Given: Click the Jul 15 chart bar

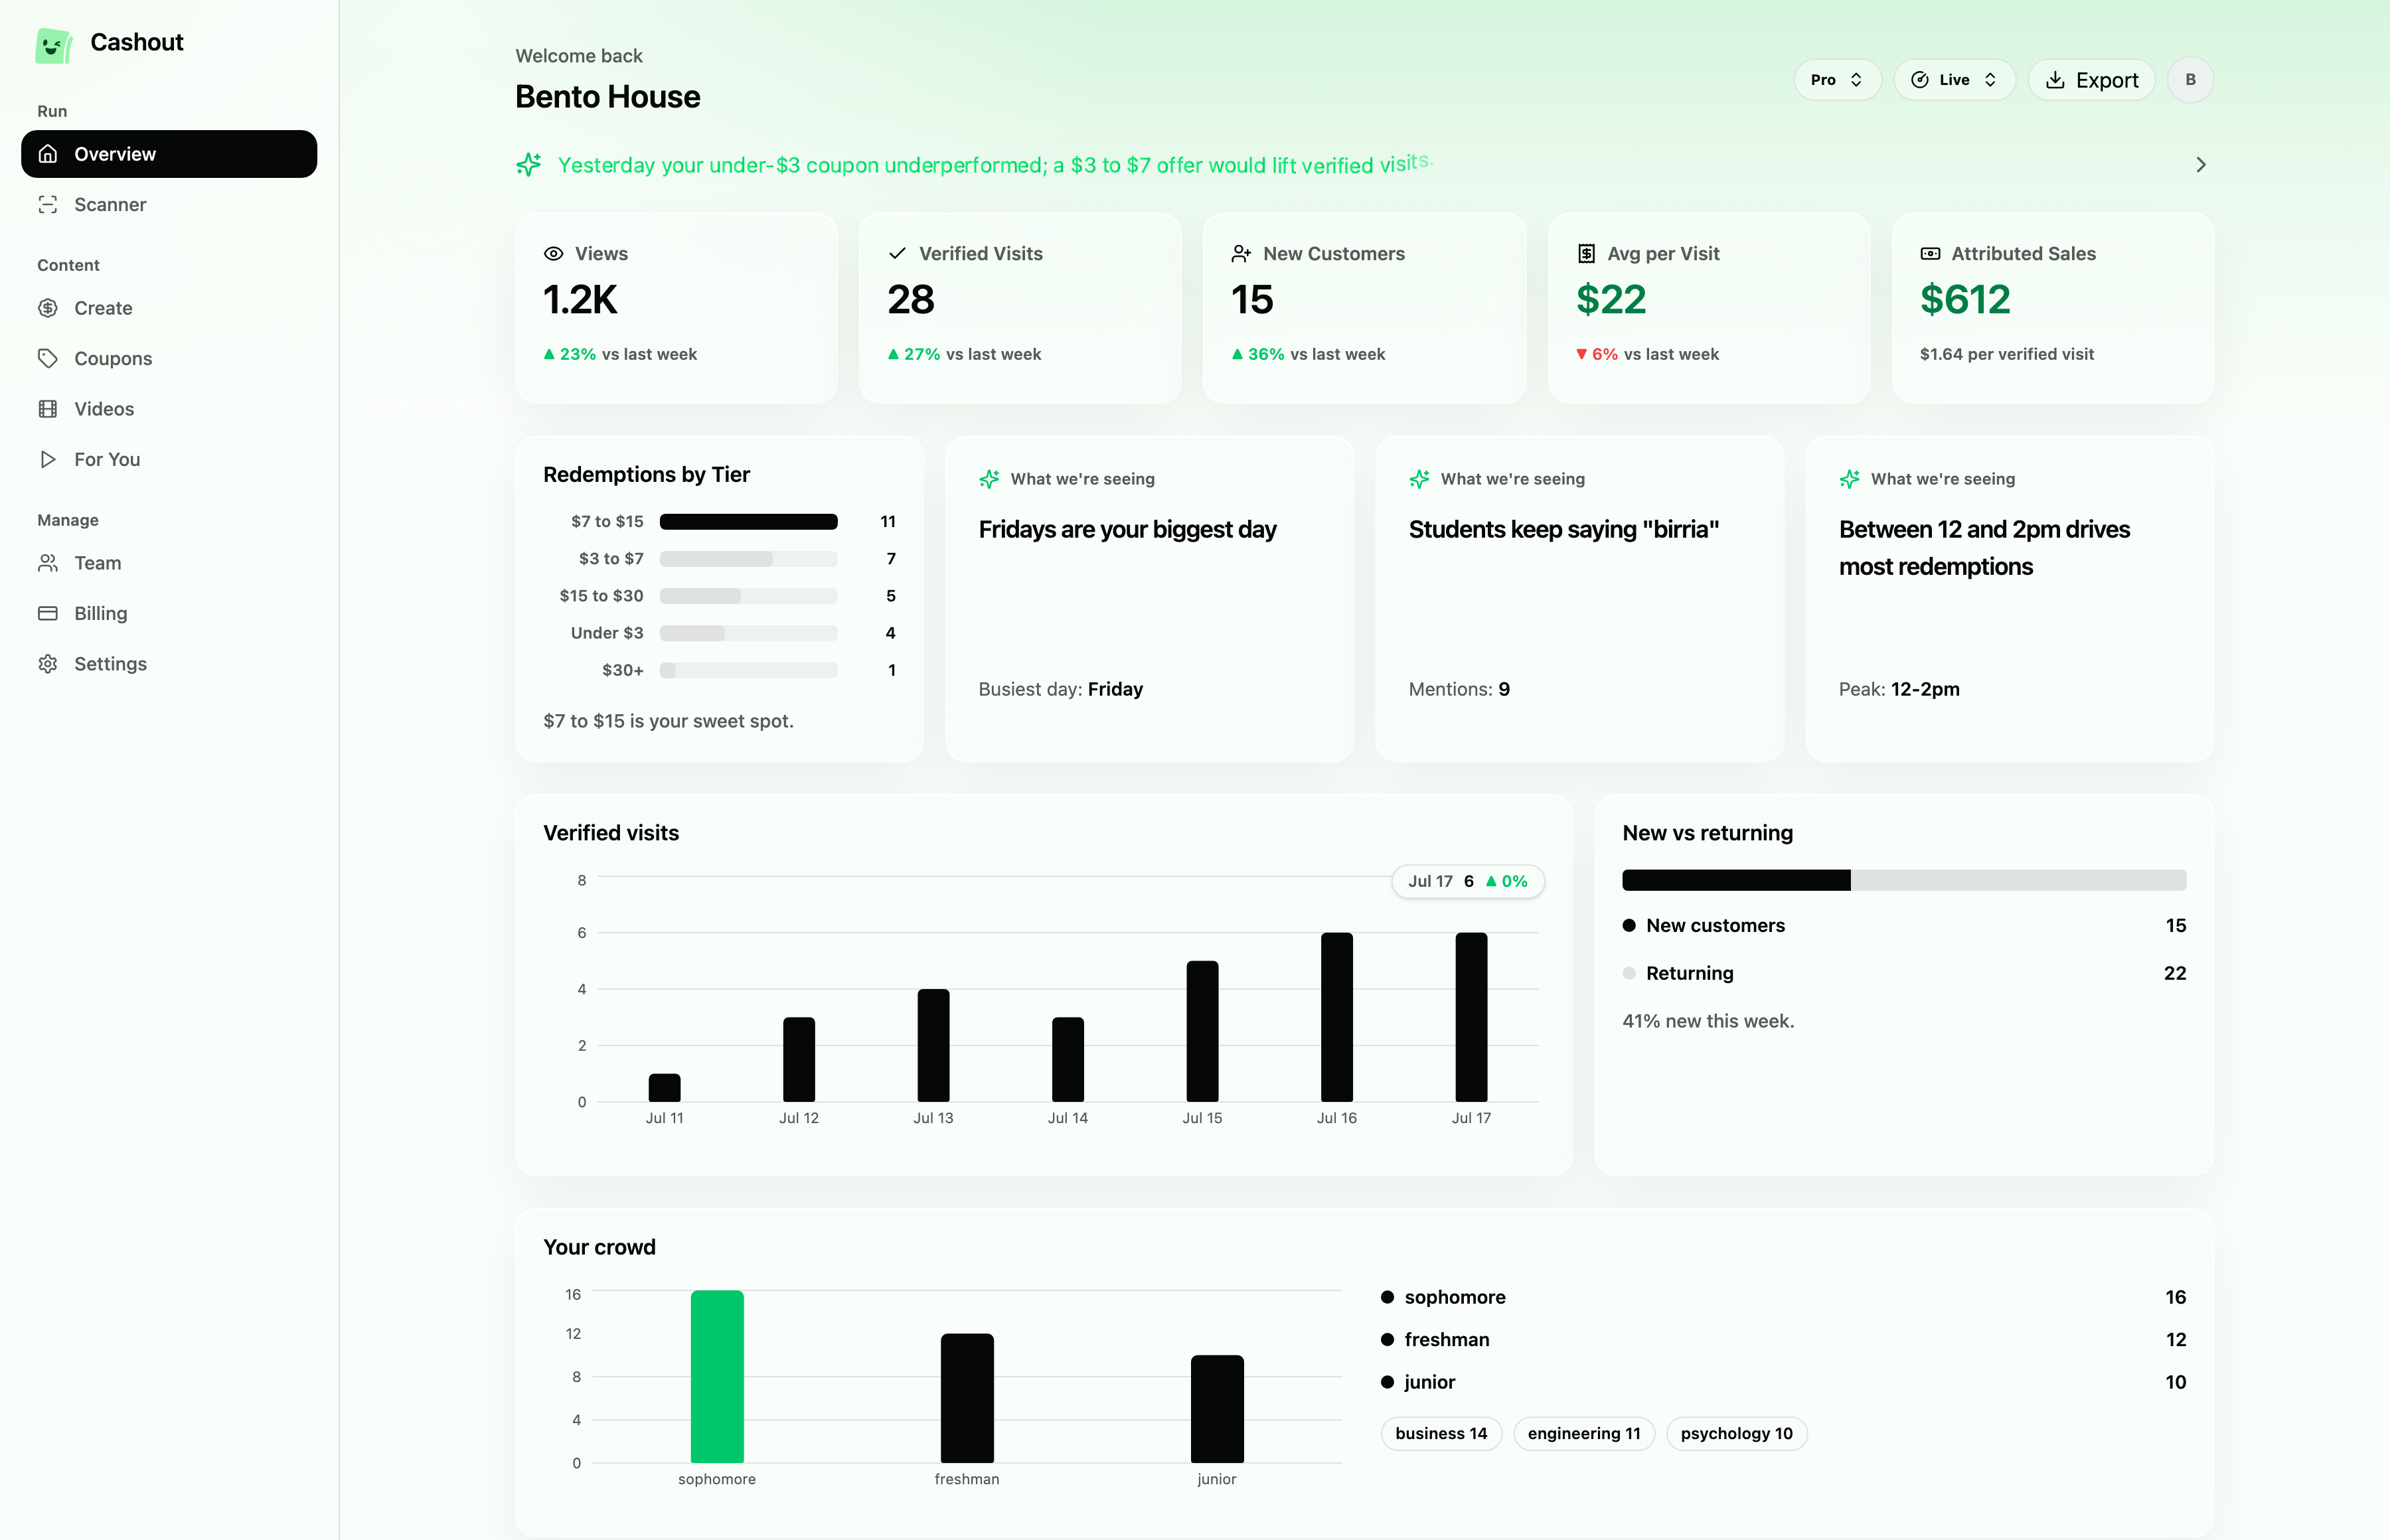Looking at the screenshot, I should (x=1202, y=1031).
